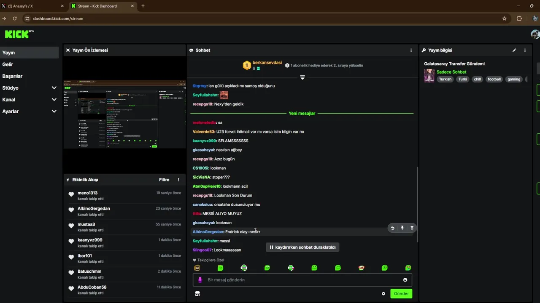Click Seyfullahshn's emote image message

click(224, 95)
